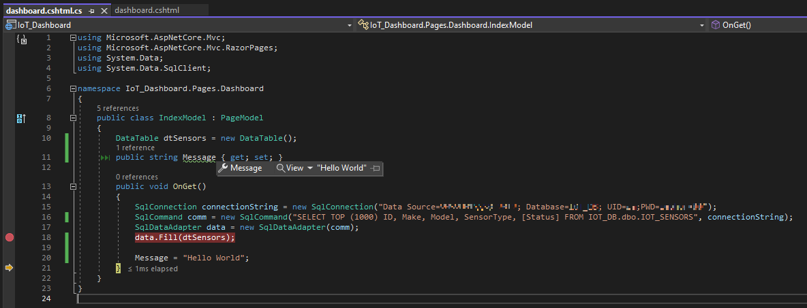Open the OnGet() member dropdown
The height and width of the screenshot is (308, 807).
[737, 24]
